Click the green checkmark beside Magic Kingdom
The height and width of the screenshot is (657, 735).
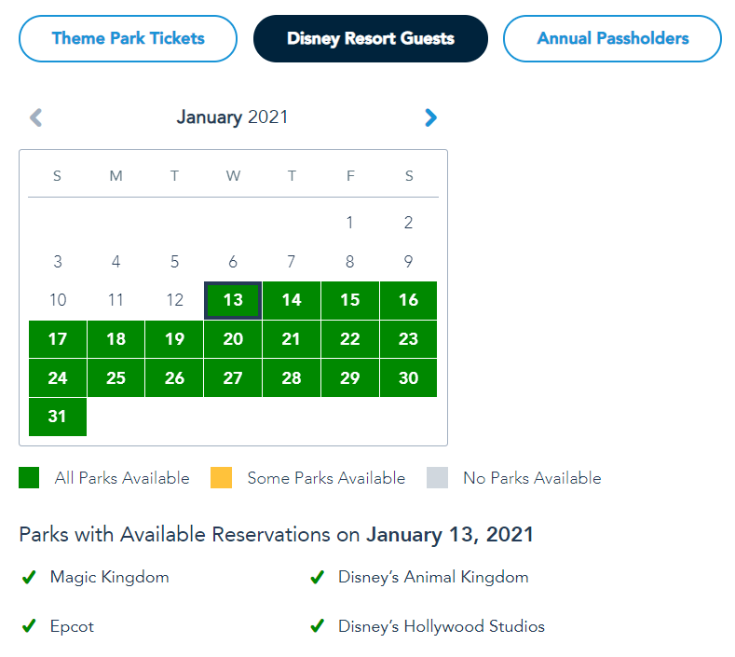pos(29,578)
